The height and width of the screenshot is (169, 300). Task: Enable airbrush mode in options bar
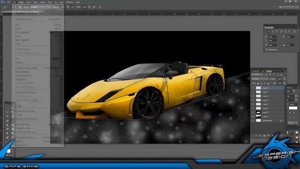[94, 7]
